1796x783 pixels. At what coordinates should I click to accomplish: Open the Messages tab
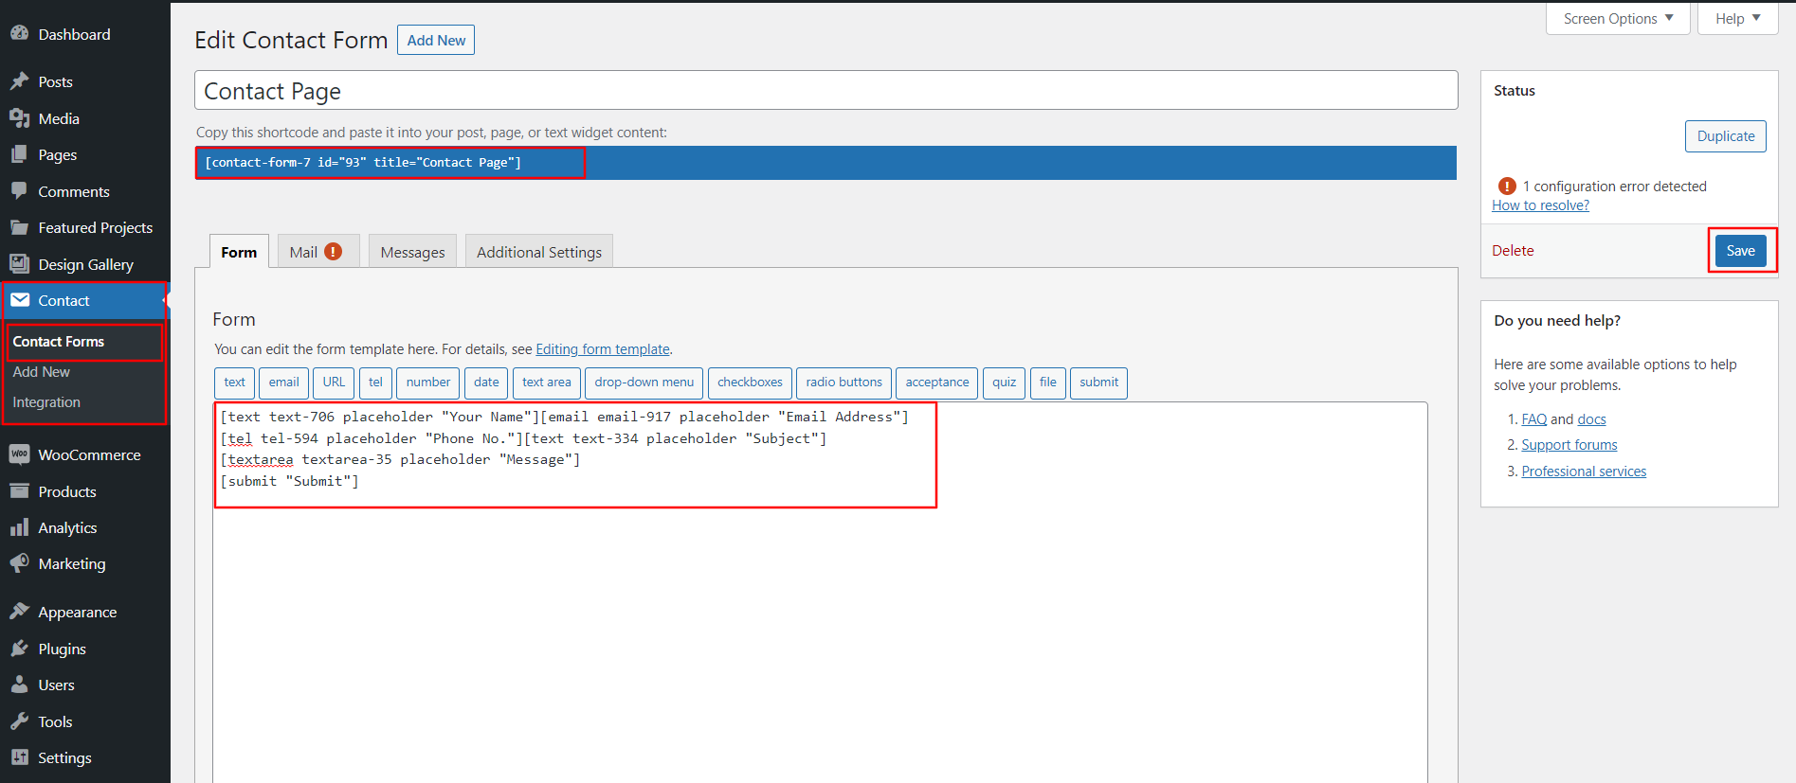pyautogui.click(x=412, y=252)
